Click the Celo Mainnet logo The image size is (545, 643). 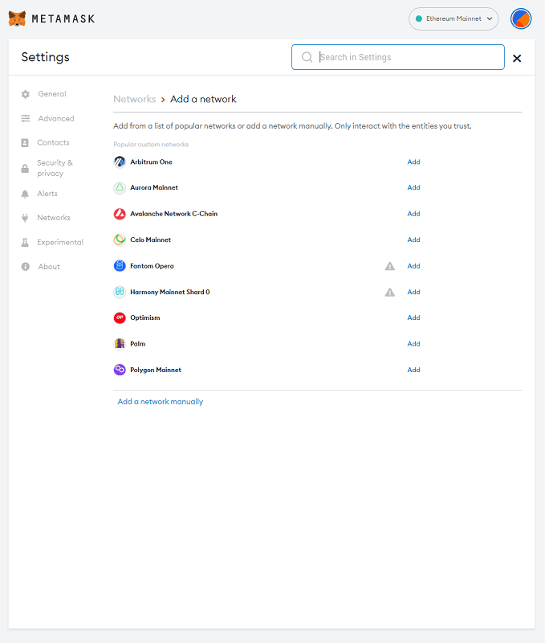tap(120, 240)
